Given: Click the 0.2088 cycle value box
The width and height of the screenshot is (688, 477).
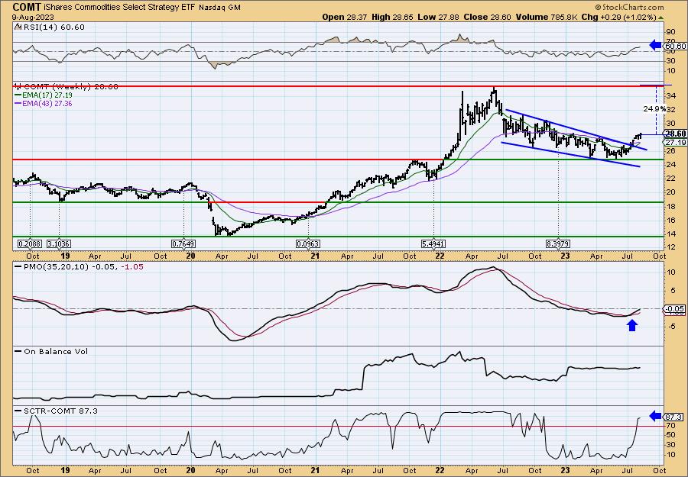Looking at the screenshot, I should 29,243.
